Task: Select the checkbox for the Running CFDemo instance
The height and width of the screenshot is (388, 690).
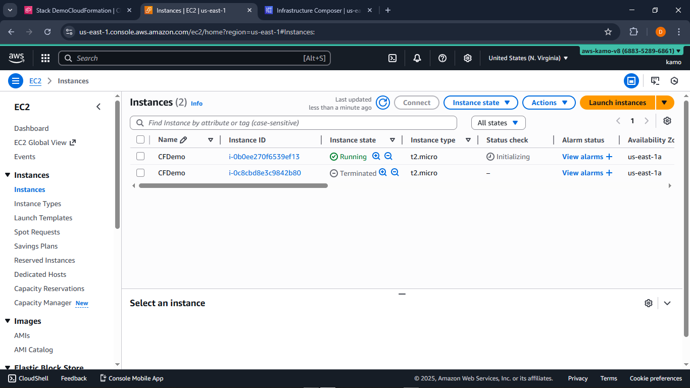Action: coord(140,157)
